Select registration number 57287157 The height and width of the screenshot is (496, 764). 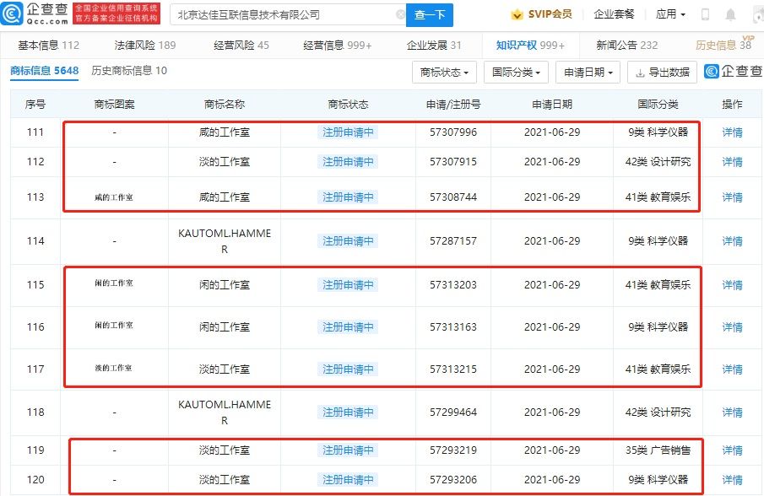pyautogui.click(x=453, y=241)
